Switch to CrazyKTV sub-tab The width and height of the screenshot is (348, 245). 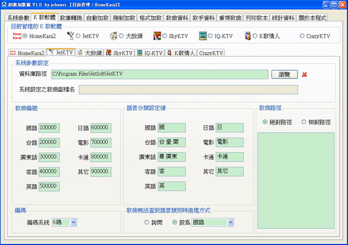pos(211,53)
